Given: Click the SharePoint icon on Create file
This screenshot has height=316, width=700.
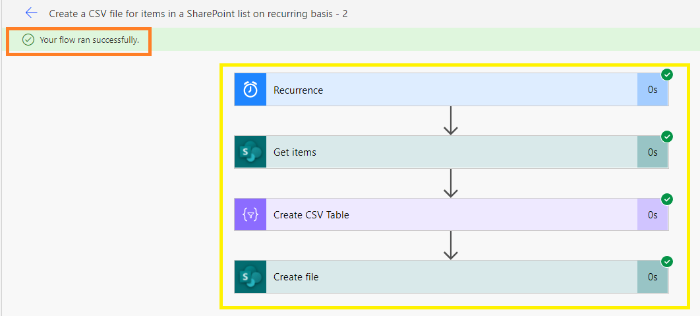Looking at the screenshot, I should (250, 277).
